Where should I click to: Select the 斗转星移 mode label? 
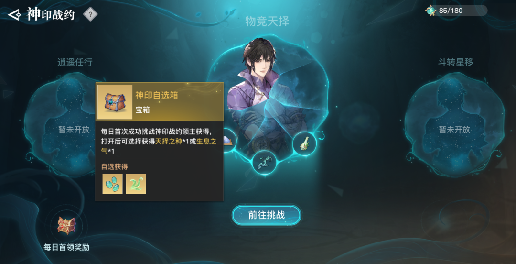point(455,62)
